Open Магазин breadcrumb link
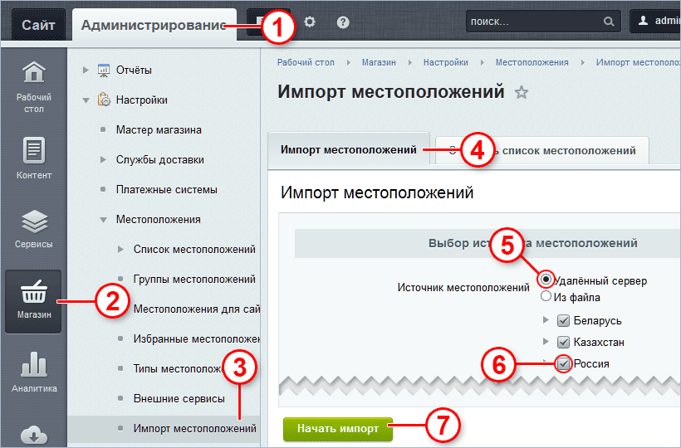The width and height of the screenshot is (681, 448). tap(379, 62)
